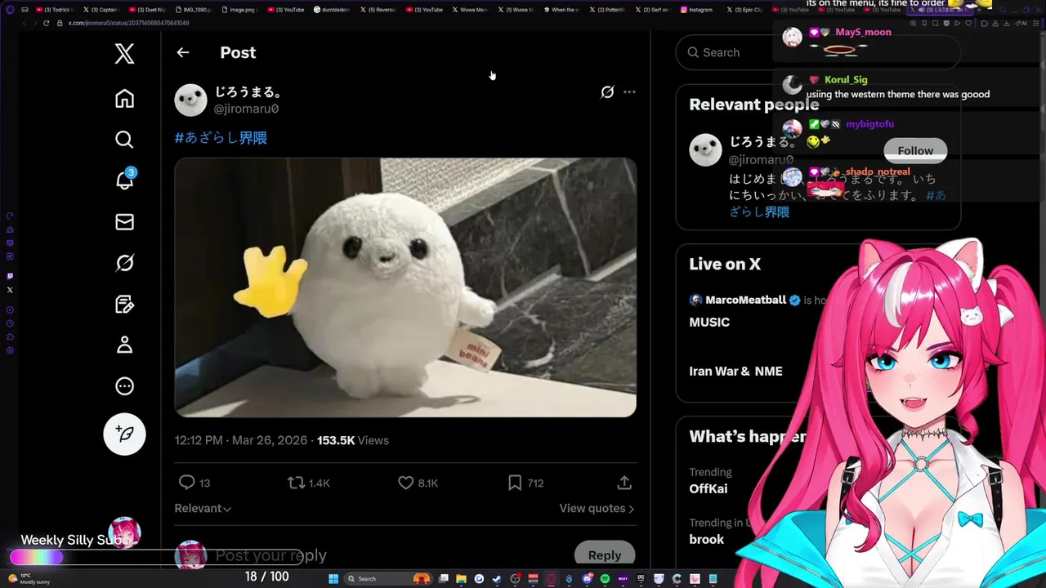Open the seal plush photo

[405, 287]
